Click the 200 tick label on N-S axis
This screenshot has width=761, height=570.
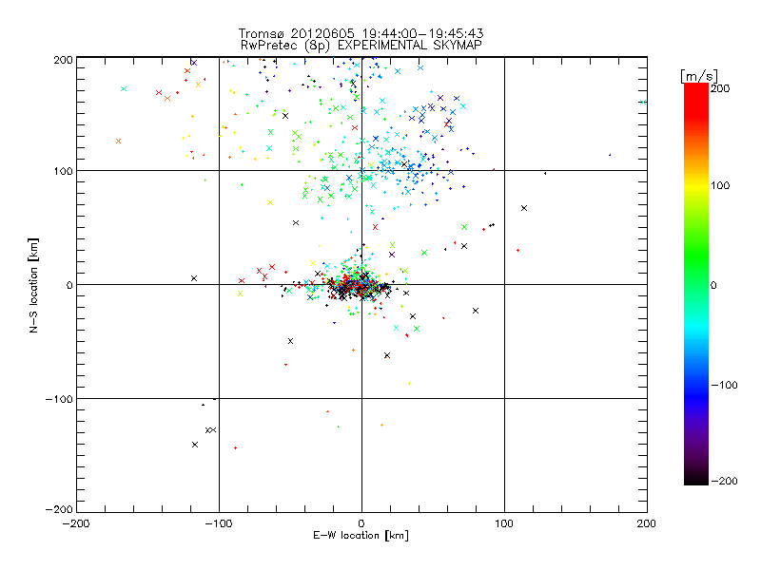[63, 60]
